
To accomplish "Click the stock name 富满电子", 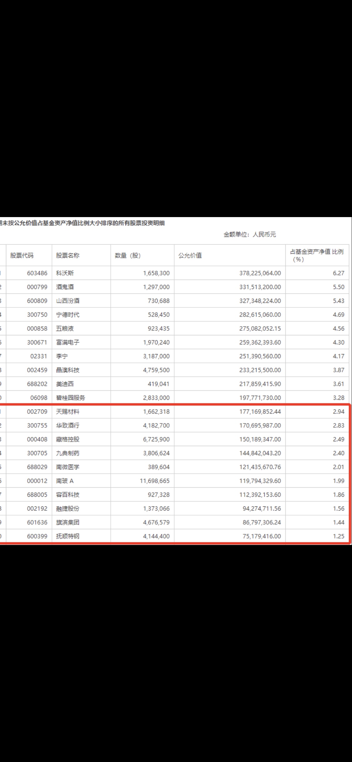I will coord(68,342).
